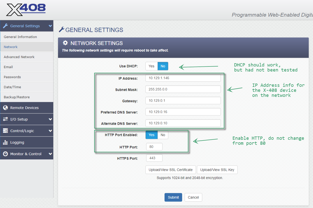Enable DHCP by clicking Yes

(x=151, y=66)
